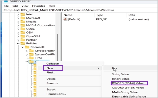Viewport: 158px width, 98px height.
Task: Expand the ODBC key
Action: pyautogui.click(x=18, y=29)
